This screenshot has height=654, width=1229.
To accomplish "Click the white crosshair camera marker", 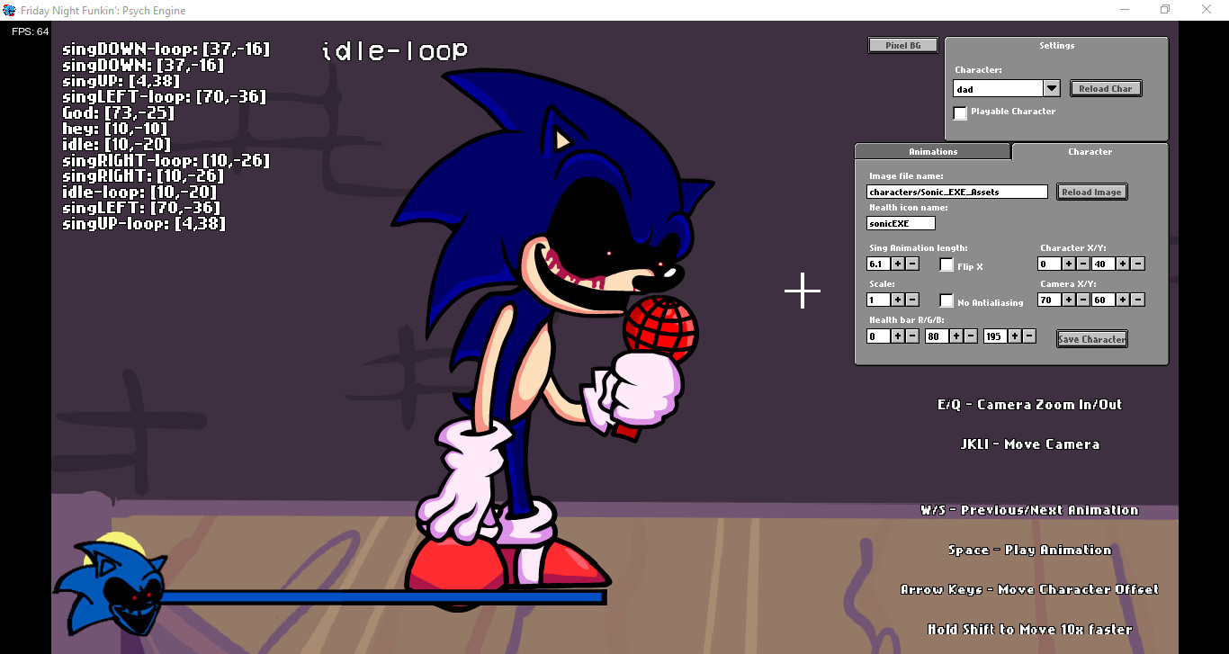I will point(803,291).
